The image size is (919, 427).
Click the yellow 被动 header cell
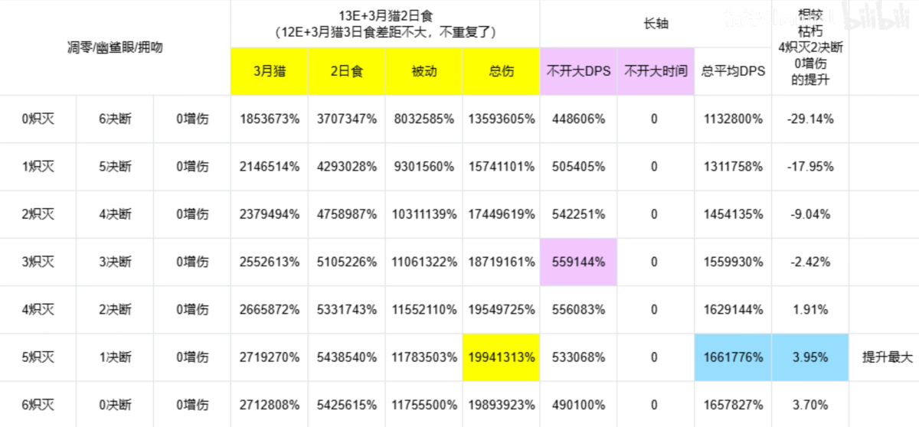(x=424, y=71)
